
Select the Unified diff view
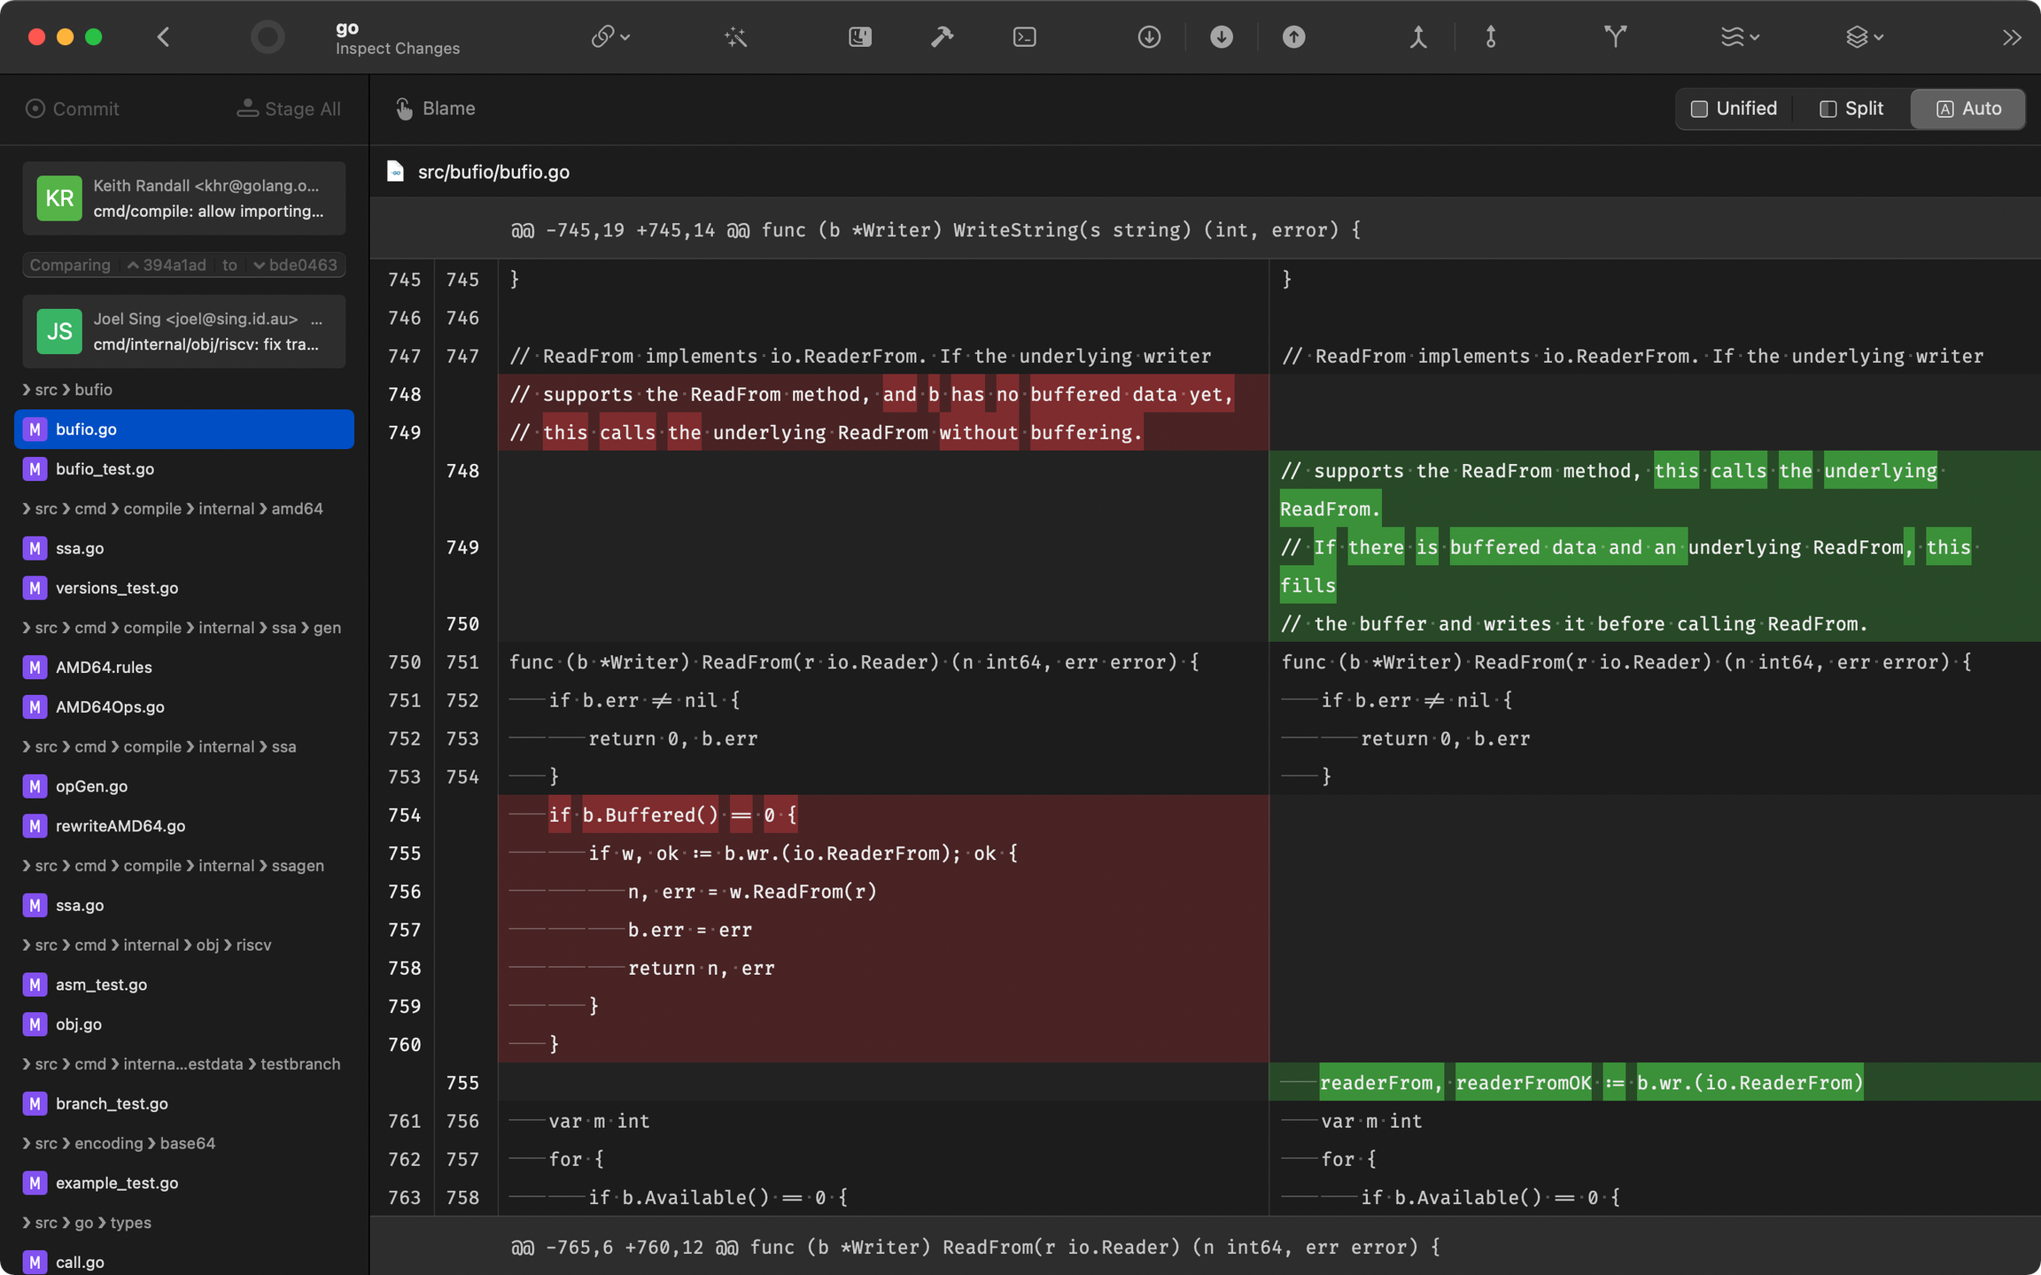1734,109
